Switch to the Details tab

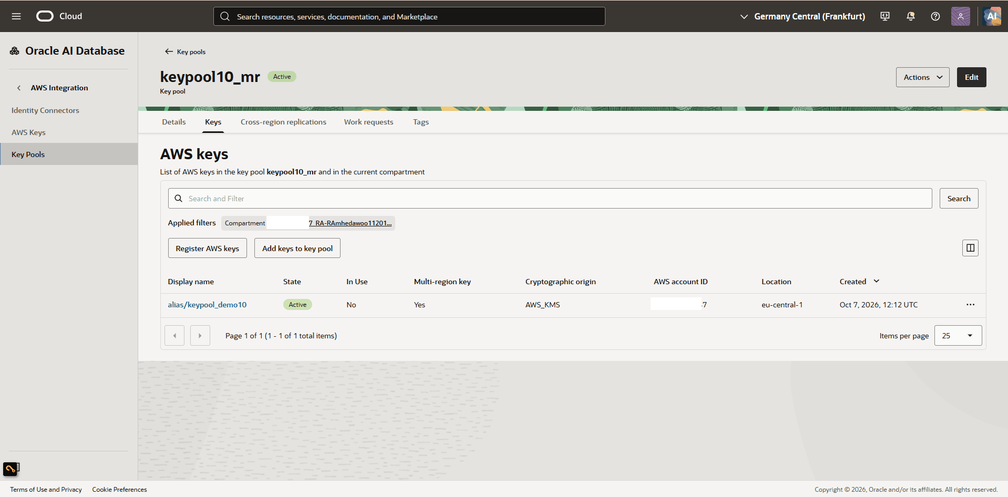click(174, 122)
